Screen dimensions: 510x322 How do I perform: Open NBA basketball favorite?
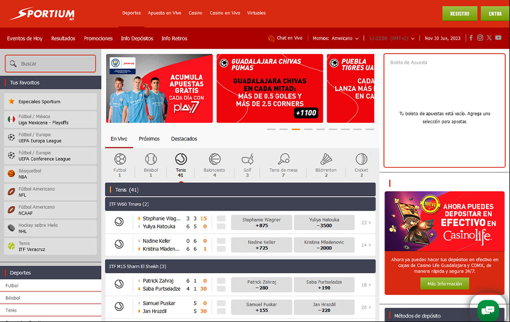coord(50,174)
